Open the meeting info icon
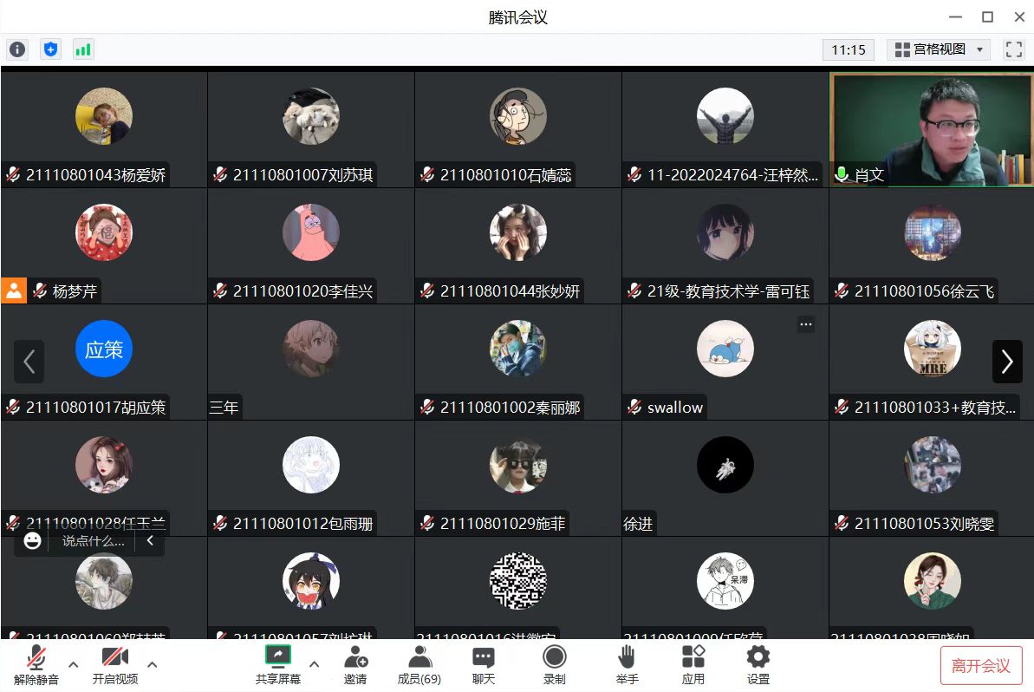The image size is (1034, 692). coord(18,49)
